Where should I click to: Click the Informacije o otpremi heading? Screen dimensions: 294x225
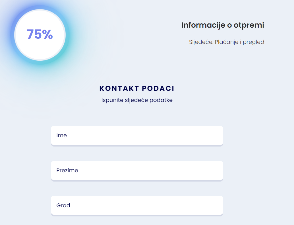click(x=223, y=25)
